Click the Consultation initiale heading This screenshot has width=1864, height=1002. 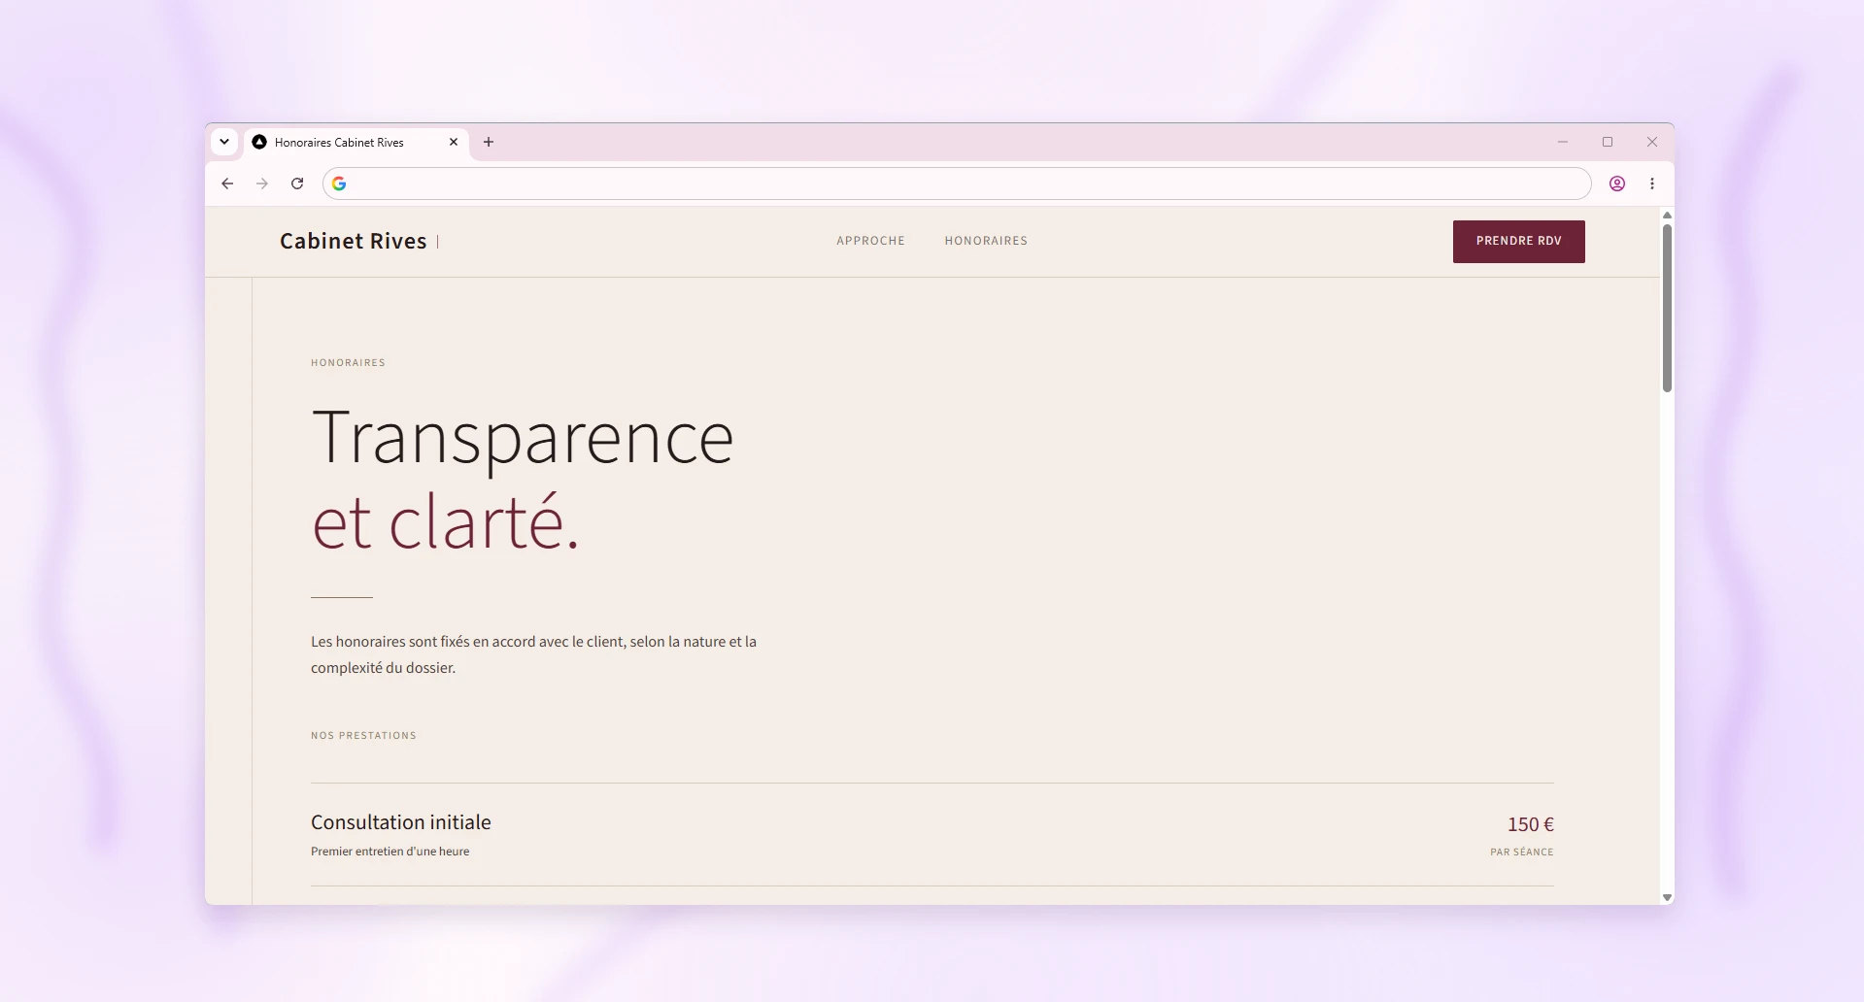pos(401,822)
